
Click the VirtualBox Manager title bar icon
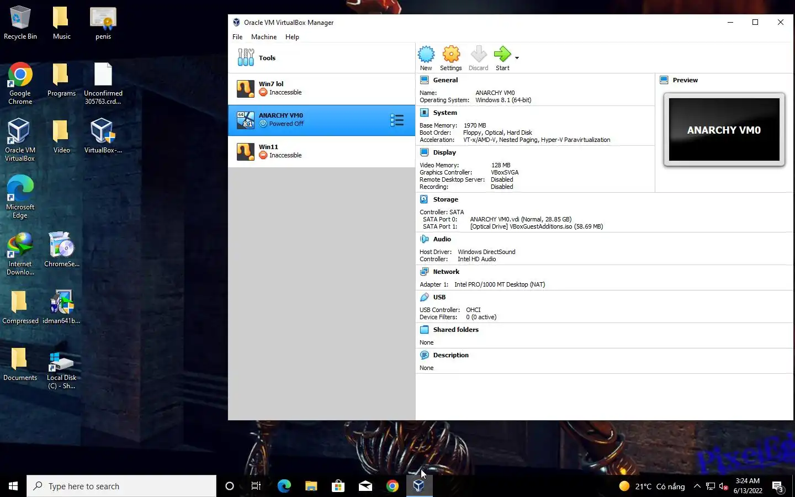(x=236, y=23)
